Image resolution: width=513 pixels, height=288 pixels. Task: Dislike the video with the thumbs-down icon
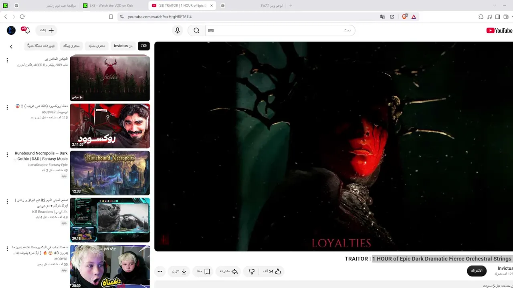click(x=252, y=271)
